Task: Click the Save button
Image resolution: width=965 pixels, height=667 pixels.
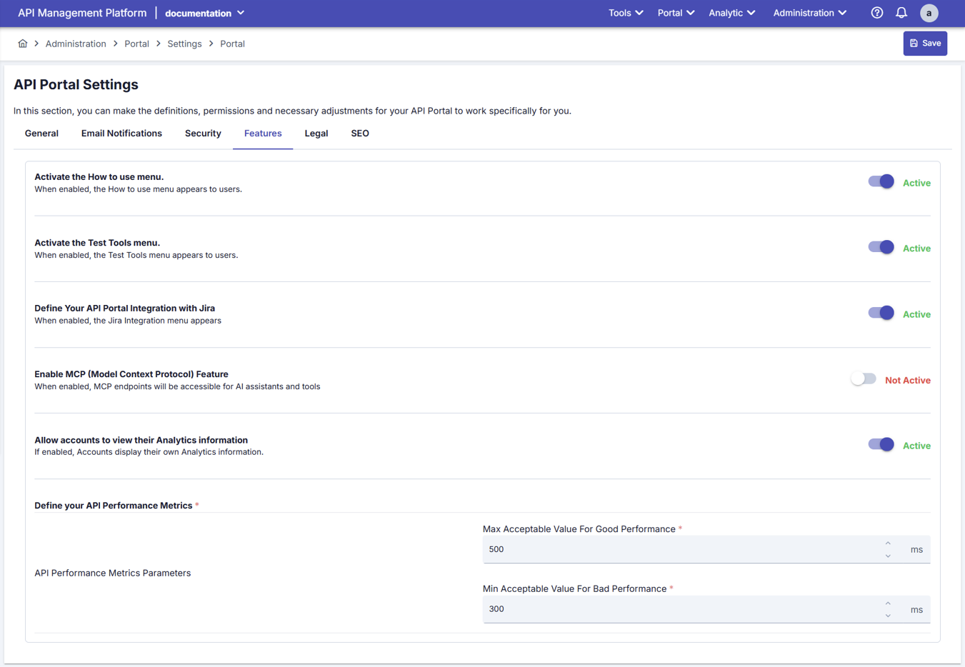Action: click(x=925, y=44)
